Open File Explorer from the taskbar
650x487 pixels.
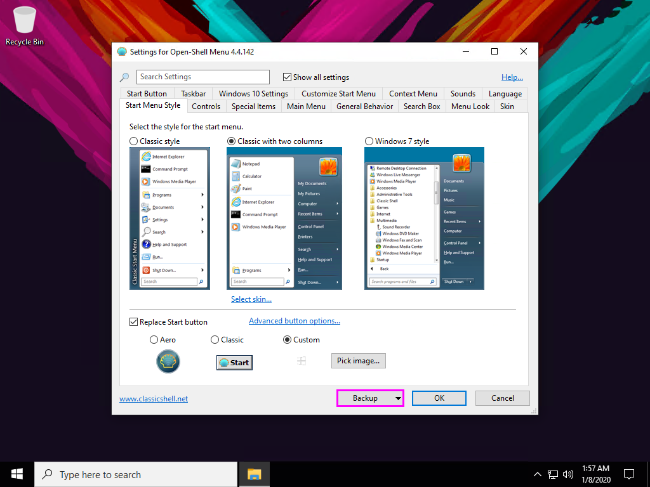254,474
